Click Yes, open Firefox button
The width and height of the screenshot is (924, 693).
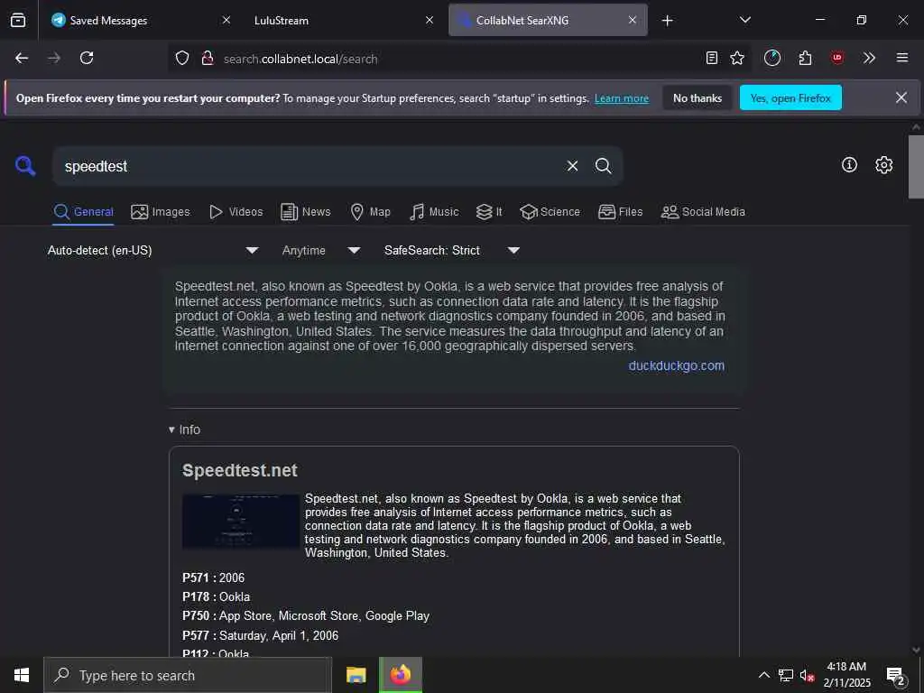click(790, 97)
